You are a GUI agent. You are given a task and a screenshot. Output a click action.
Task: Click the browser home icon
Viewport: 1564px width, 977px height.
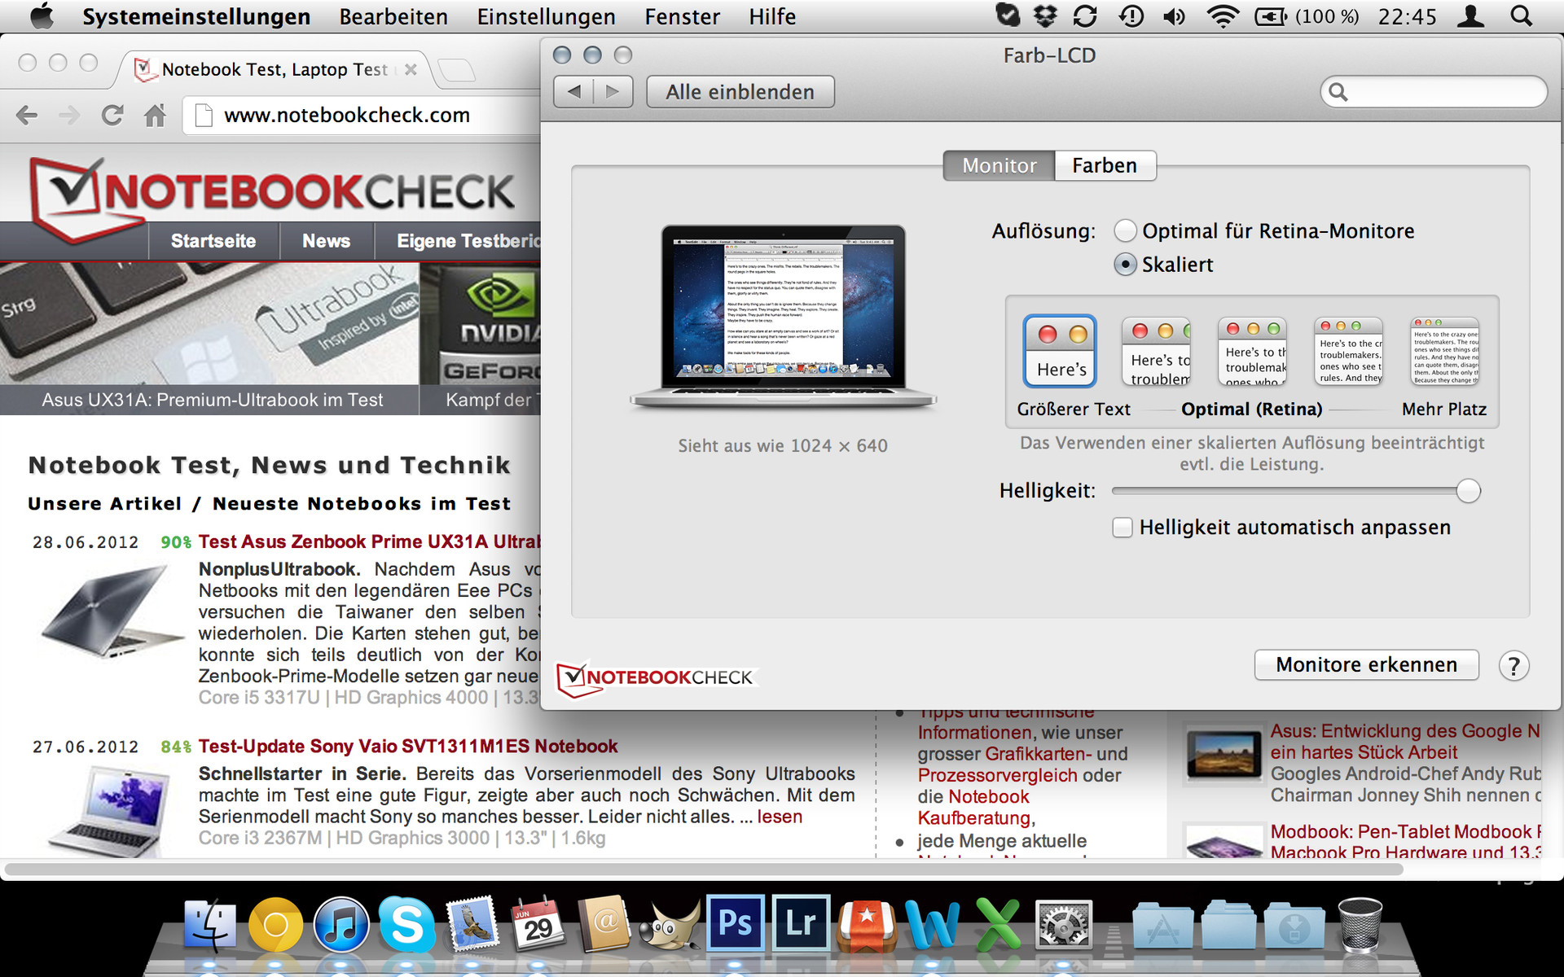pyautogui.click(x=155, y=116)
